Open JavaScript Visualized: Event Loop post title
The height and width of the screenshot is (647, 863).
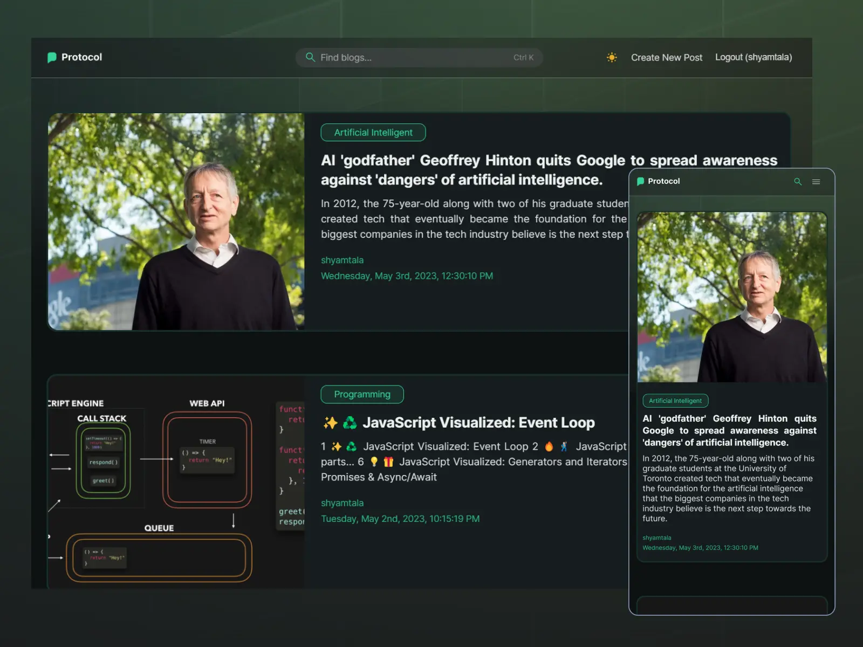coord(458,423)
